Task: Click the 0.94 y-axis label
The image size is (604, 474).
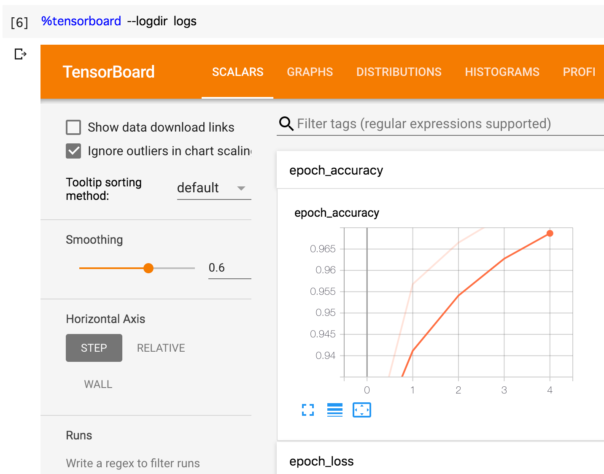Action: (x=326, y=355)
